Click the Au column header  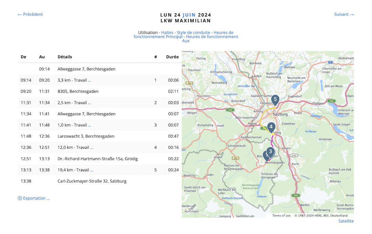click(x=42, y=57)
